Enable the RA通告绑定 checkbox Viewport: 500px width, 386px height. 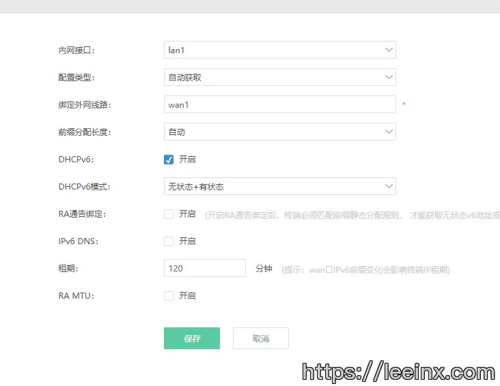click(169, 214)
